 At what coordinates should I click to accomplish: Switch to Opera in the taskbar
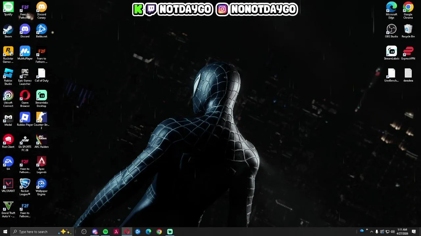(x=127, y=232)
